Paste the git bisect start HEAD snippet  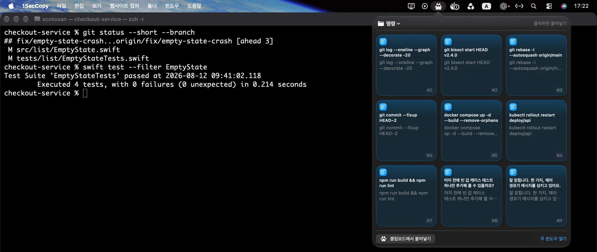pyautogui.click(x=471, y=65)
